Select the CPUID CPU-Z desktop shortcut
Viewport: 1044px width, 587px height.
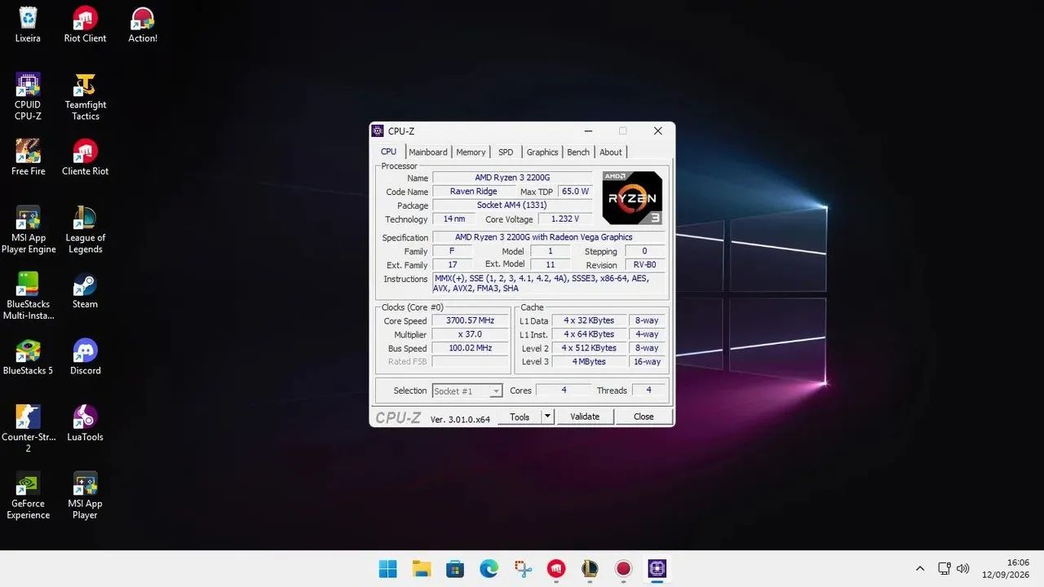pyautogui.click(x=28, y=97)
